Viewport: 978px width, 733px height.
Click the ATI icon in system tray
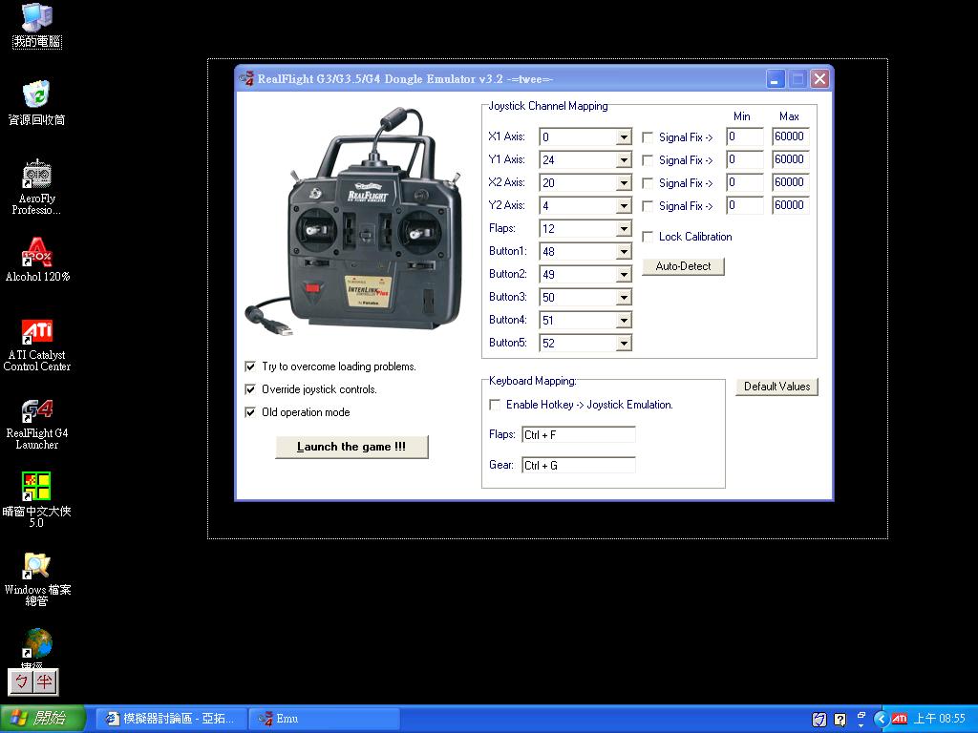pos(899,719)
